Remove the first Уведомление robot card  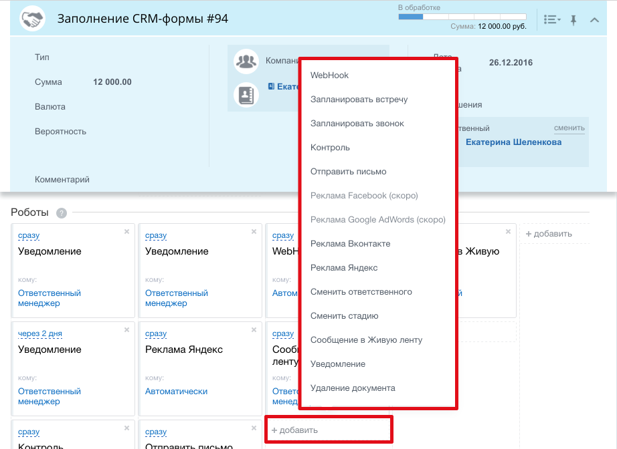(x=126, y=232)
